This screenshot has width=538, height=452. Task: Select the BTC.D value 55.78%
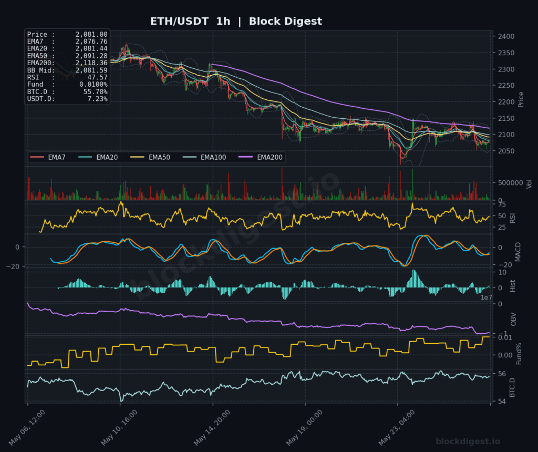point(96,92)
